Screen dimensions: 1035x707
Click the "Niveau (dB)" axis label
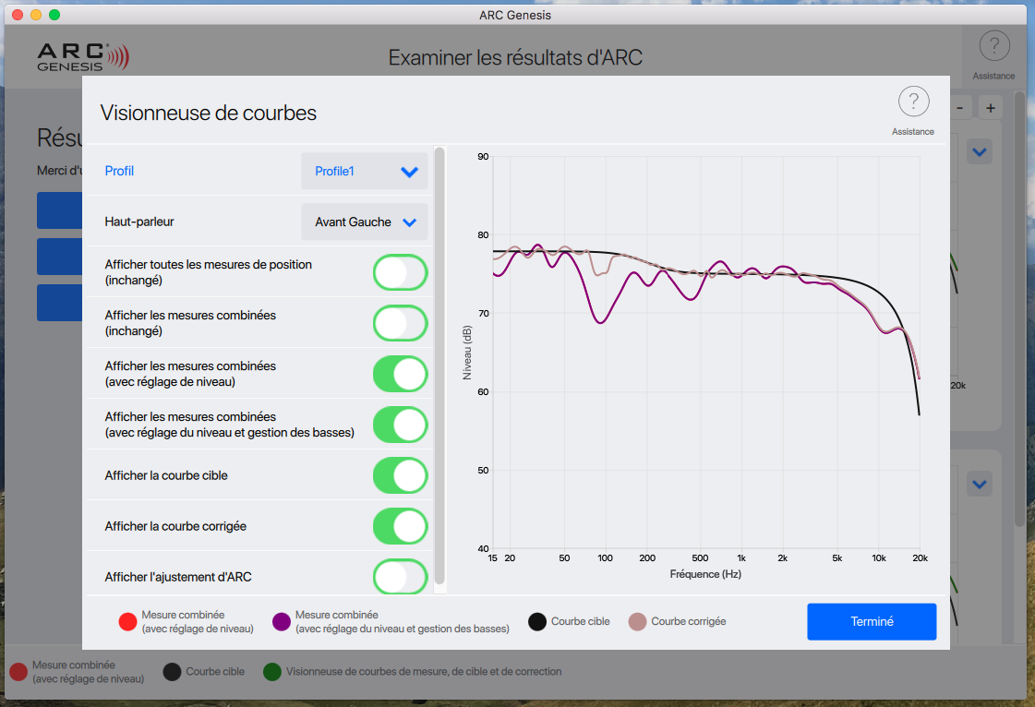pos(467,353)
